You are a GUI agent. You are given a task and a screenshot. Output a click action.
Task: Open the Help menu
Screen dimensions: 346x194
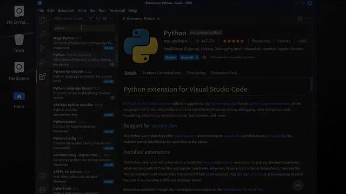coord(132,11)
